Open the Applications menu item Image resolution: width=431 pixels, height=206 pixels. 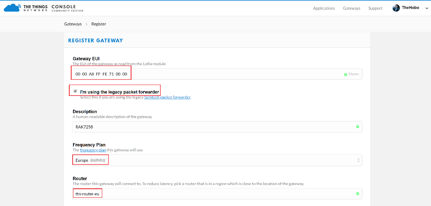coord(324,8)
